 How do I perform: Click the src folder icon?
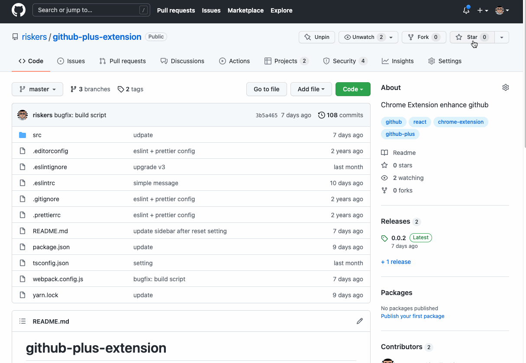(x=23, y=135)
